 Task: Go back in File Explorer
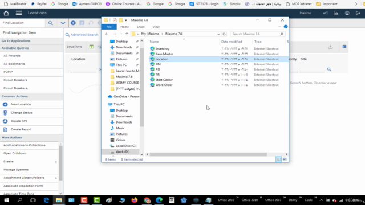[107, 34]
